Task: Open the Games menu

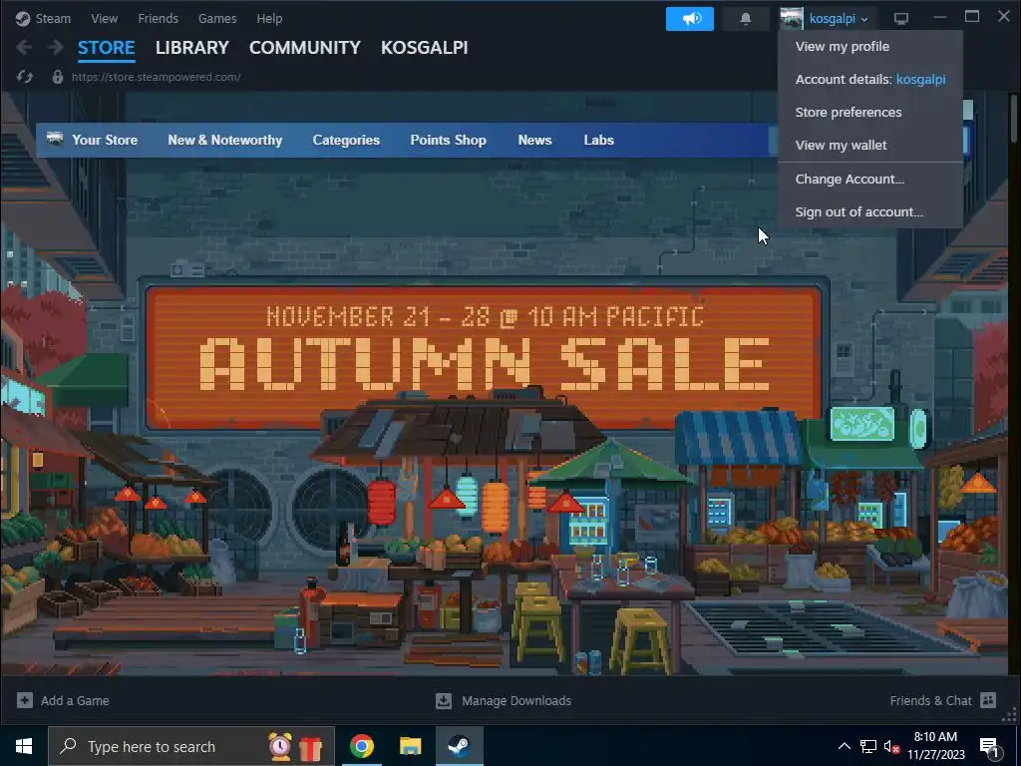Action: pyautogui.click(x=217, y=18)
